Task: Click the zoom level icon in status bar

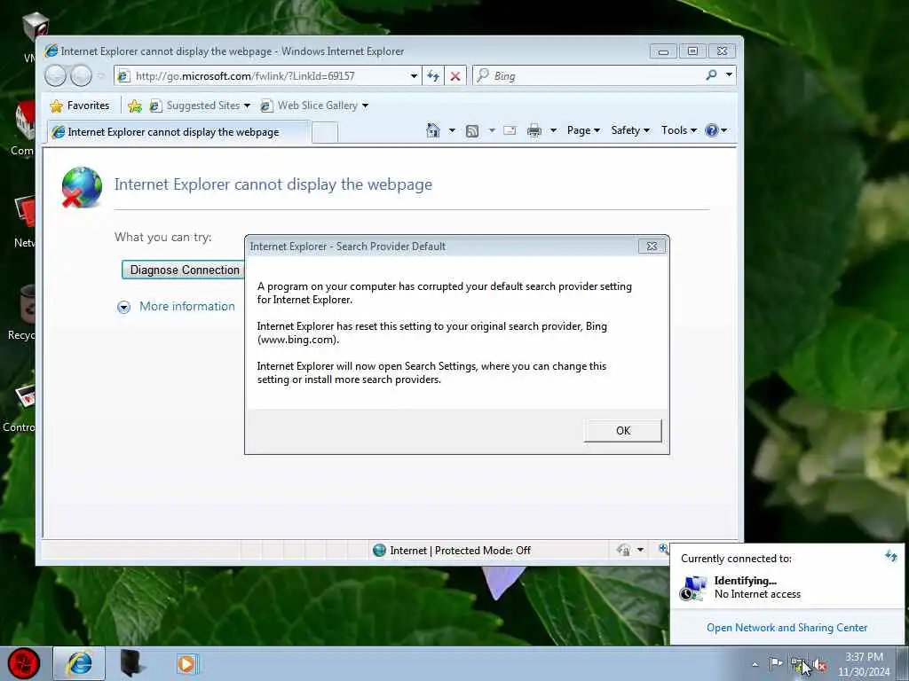Action: 662,548
